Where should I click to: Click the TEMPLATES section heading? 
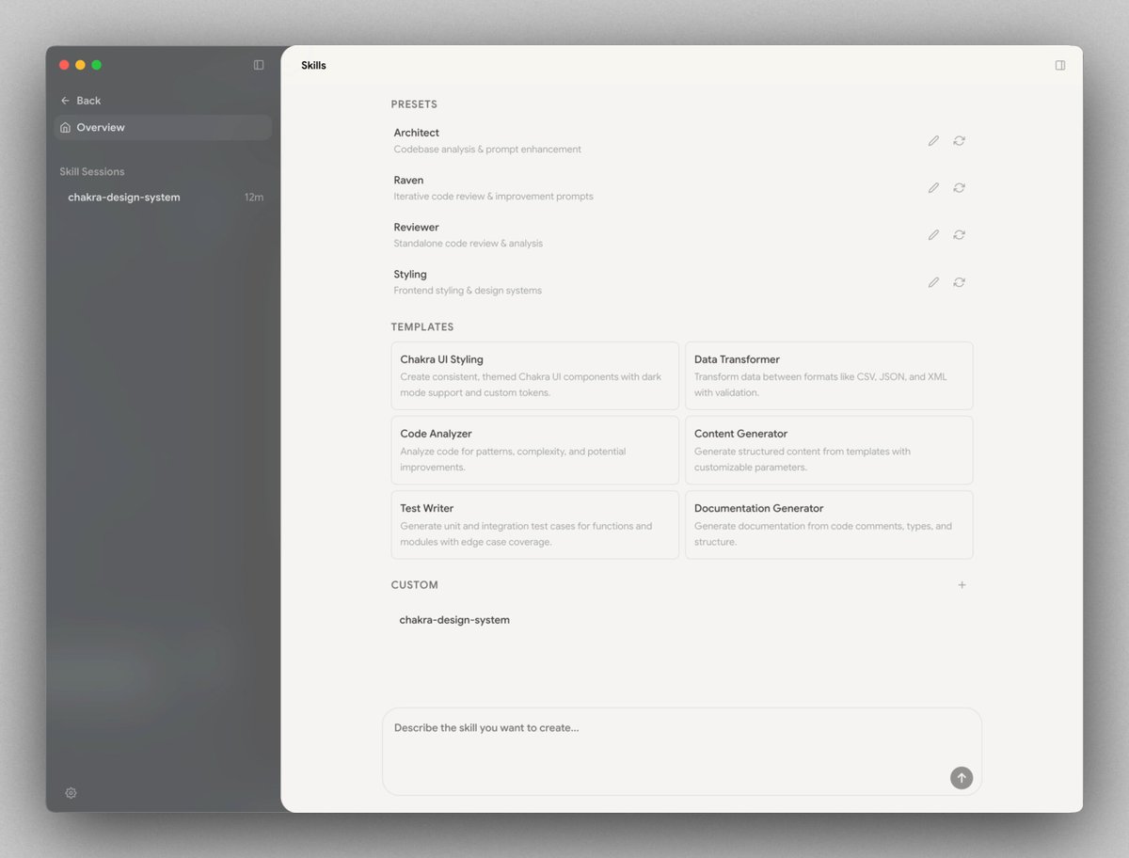coord(422,327)
